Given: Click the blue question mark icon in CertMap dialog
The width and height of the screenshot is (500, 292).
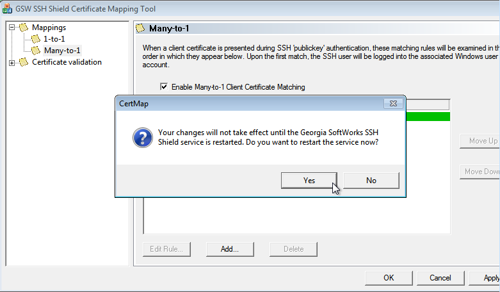Looking at the screenshot, I should click(x=143, y=138).
